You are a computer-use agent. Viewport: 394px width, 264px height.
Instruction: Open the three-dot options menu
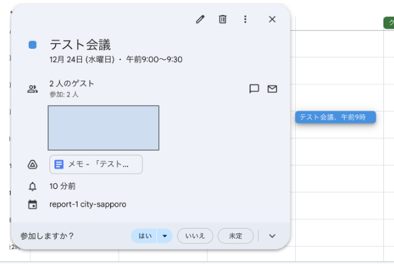[245, 19]
